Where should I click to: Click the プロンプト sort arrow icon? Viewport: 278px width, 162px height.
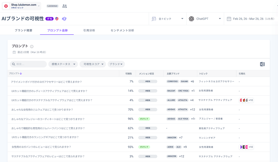click(x=21, y=73)
